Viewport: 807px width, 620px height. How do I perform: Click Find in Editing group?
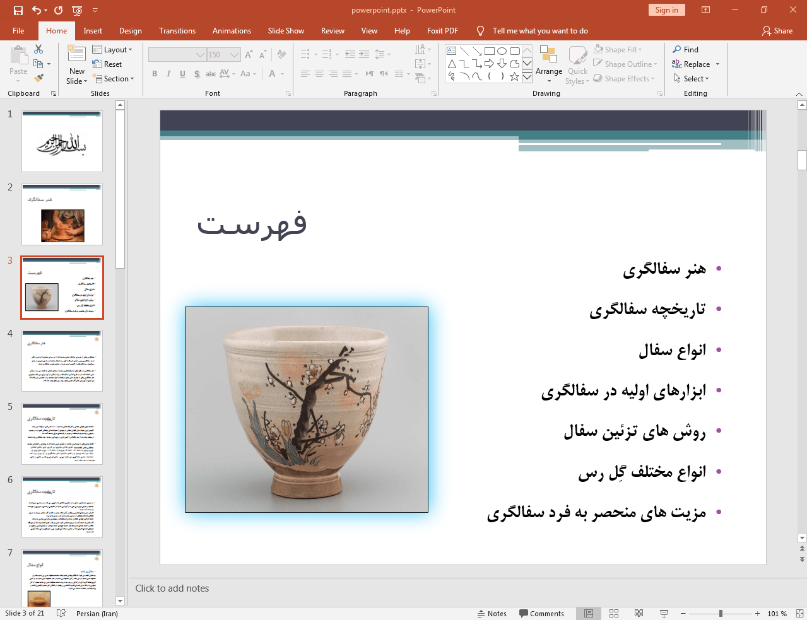[x=686, y=49]
